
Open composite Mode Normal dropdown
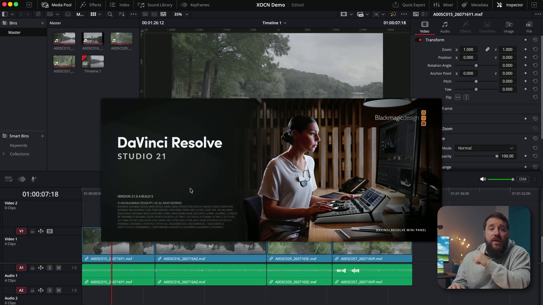pos(485,148)
